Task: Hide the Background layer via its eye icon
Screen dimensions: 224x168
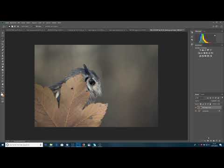Action: [196, 111]
